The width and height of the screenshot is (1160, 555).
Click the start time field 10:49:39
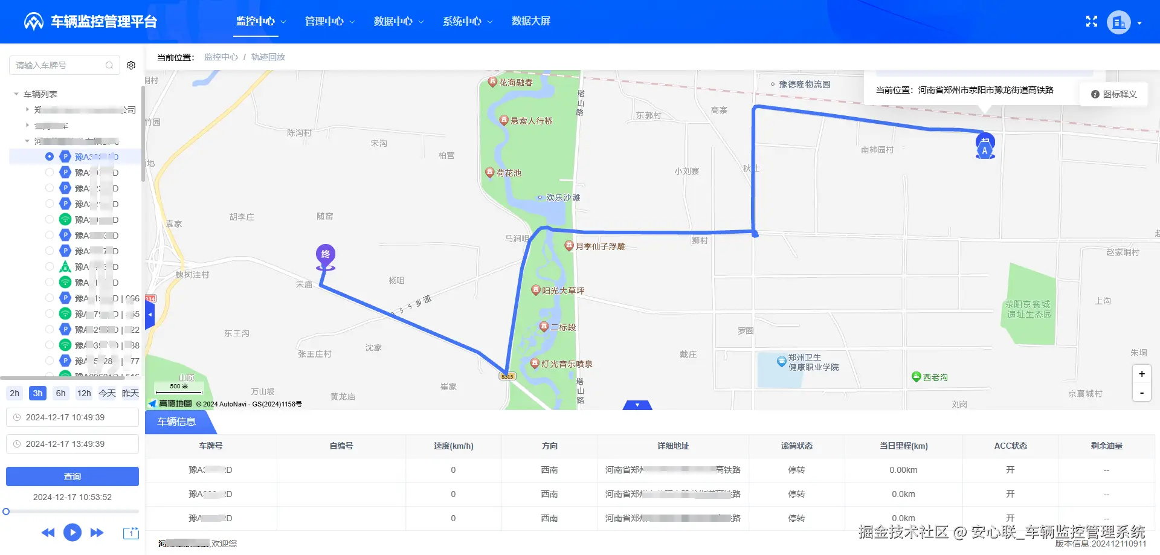tap(72, 417)
